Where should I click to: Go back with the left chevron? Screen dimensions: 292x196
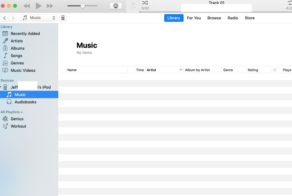(5, 18)
